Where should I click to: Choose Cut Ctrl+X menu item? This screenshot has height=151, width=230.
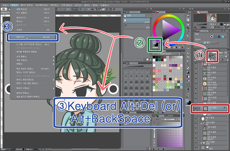[33, 18]
